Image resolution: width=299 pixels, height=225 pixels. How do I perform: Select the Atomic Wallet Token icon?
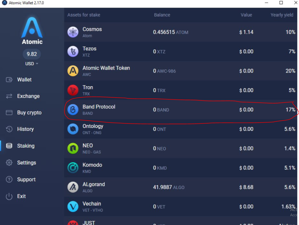click(73, 71)
